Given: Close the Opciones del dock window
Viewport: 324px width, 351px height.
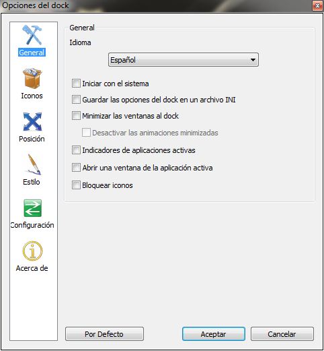Looking at the screenshot, I should click(317, 5).
